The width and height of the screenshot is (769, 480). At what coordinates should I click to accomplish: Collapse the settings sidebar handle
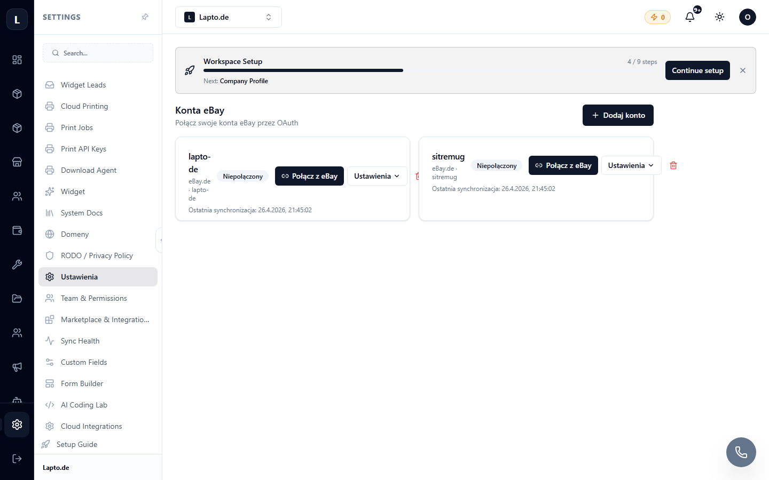point(159,240)
